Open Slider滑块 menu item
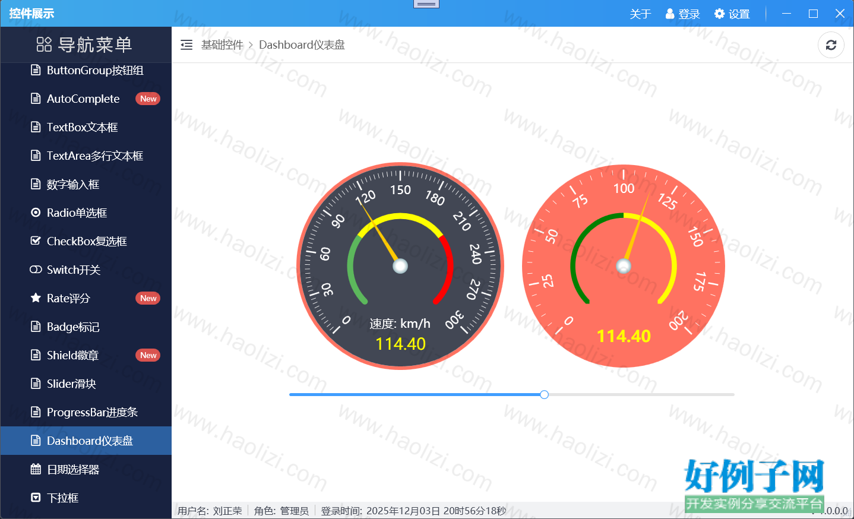The width and height of the screenshot is (854, 519). (x=86, y=384)
